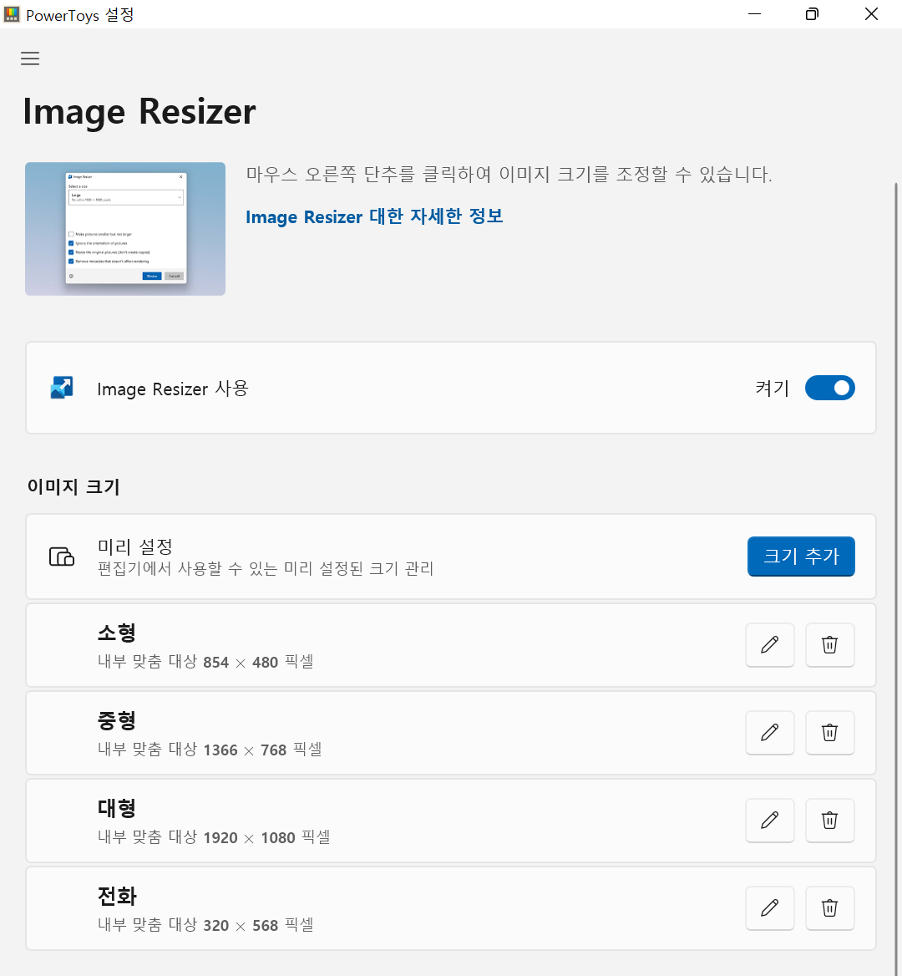Click the 마우스 오른쪽 단추를 description text
This screenshot has height=976, width=902.
(509, 175)
